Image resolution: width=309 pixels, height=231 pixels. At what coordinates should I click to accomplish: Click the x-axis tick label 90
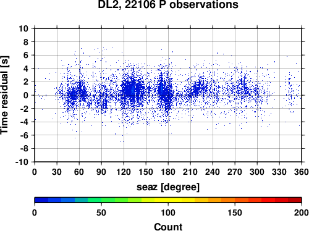[101, 172]
